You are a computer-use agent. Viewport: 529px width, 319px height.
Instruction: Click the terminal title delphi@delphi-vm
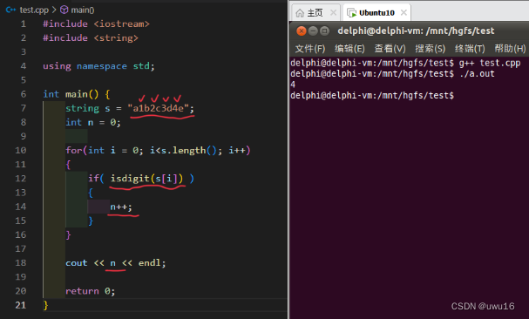416,31
